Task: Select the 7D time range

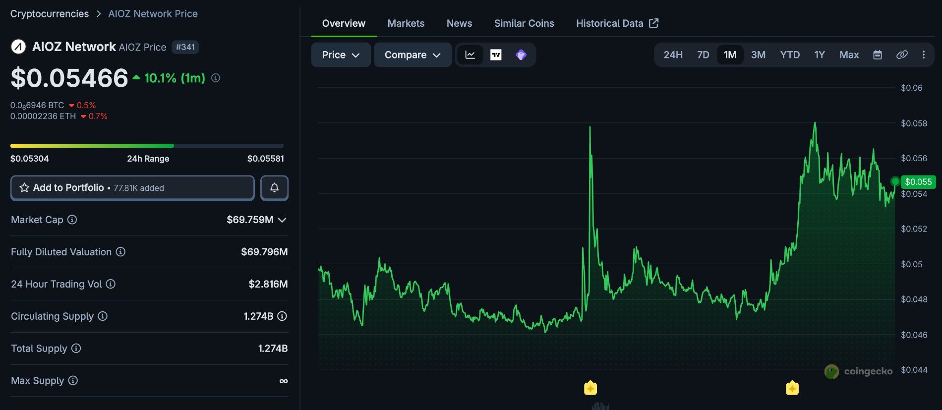Action: coord(703,55)
